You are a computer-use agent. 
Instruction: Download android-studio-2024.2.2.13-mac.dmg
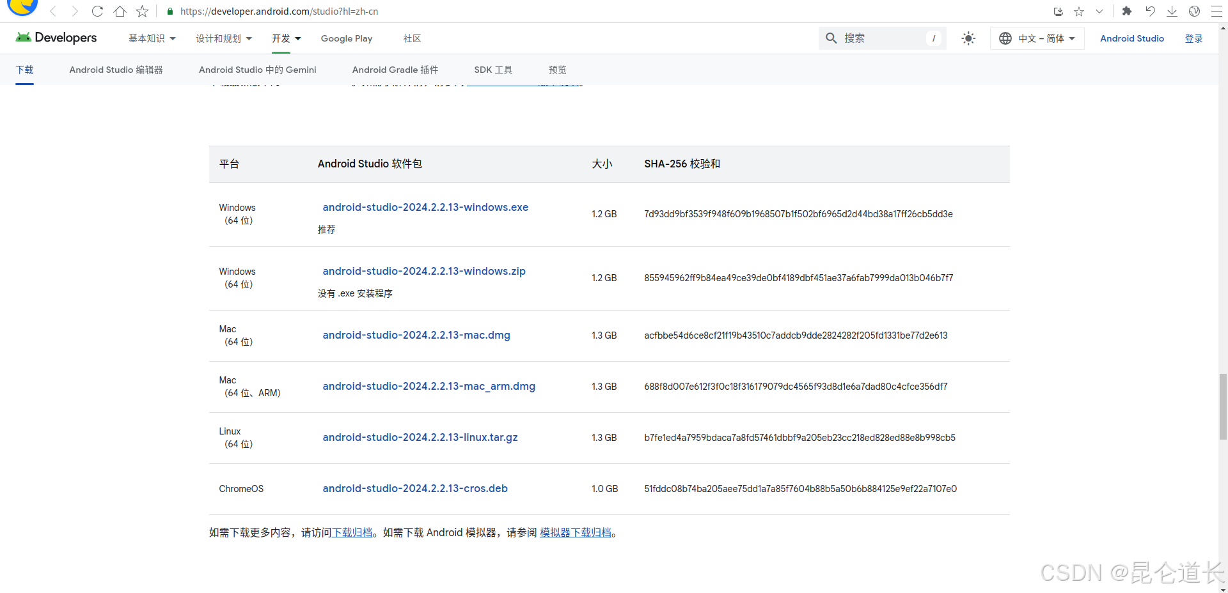click(416, 335)
